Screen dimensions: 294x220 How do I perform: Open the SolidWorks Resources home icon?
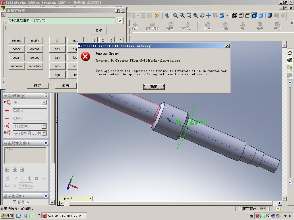(x=290, y=53)
